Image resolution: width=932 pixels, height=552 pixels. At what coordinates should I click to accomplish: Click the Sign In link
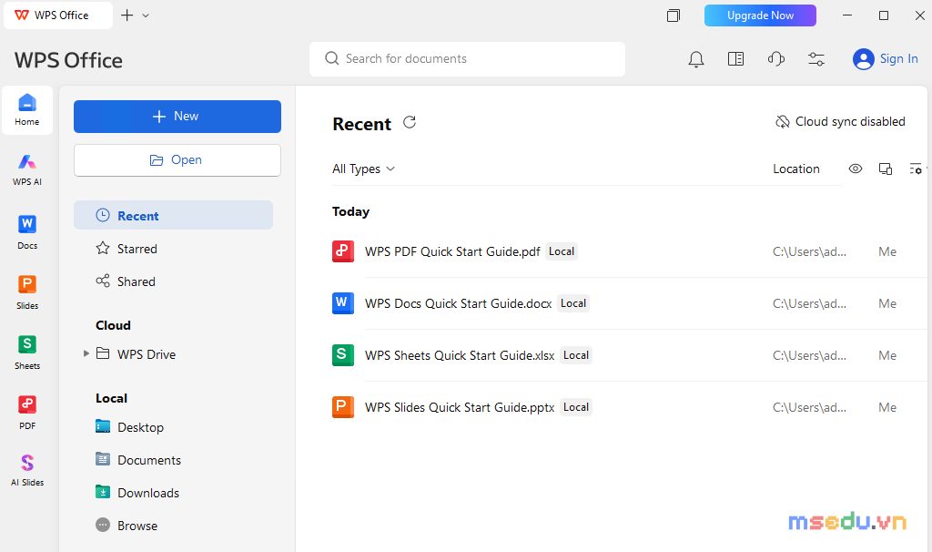coord(898,59)
